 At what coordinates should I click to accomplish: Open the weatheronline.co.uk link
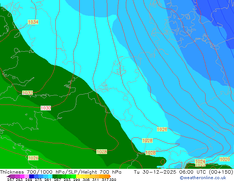tap(203, 178)
